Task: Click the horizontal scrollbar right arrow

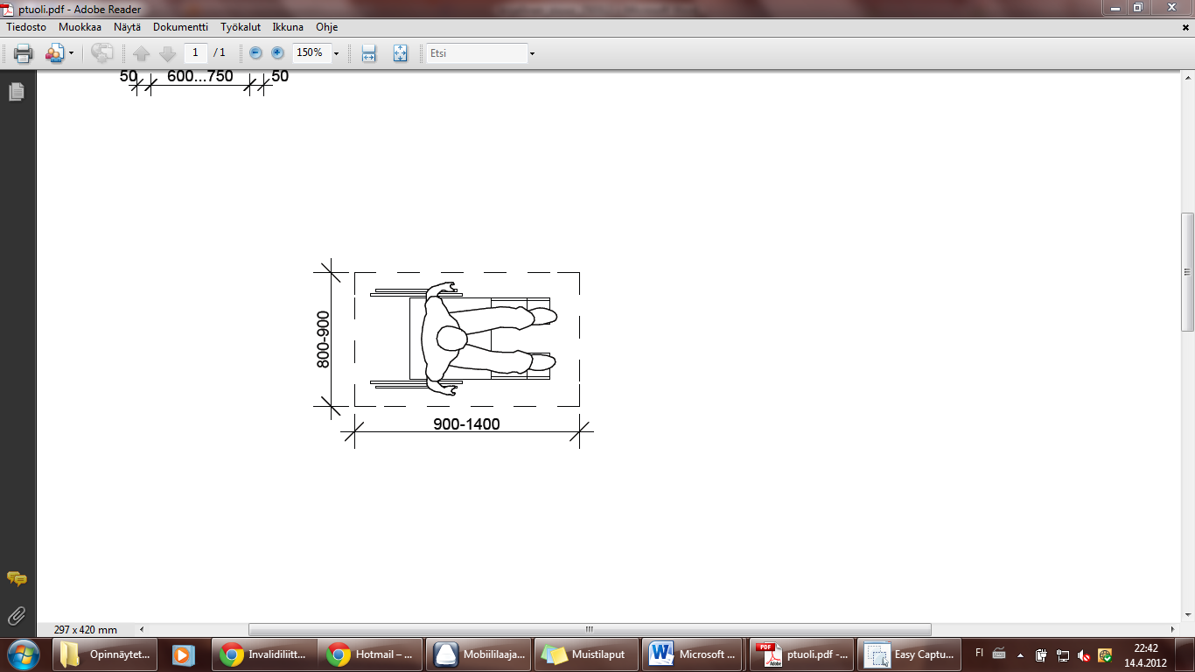Action: pyautogui.click(x=1173, y=629)
